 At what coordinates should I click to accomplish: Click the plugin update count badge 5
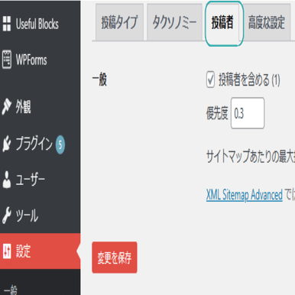click(60, 144)
